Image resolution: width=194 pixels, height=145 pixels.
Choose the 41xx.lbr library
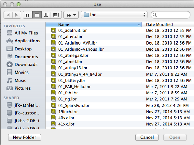point(66,124)
